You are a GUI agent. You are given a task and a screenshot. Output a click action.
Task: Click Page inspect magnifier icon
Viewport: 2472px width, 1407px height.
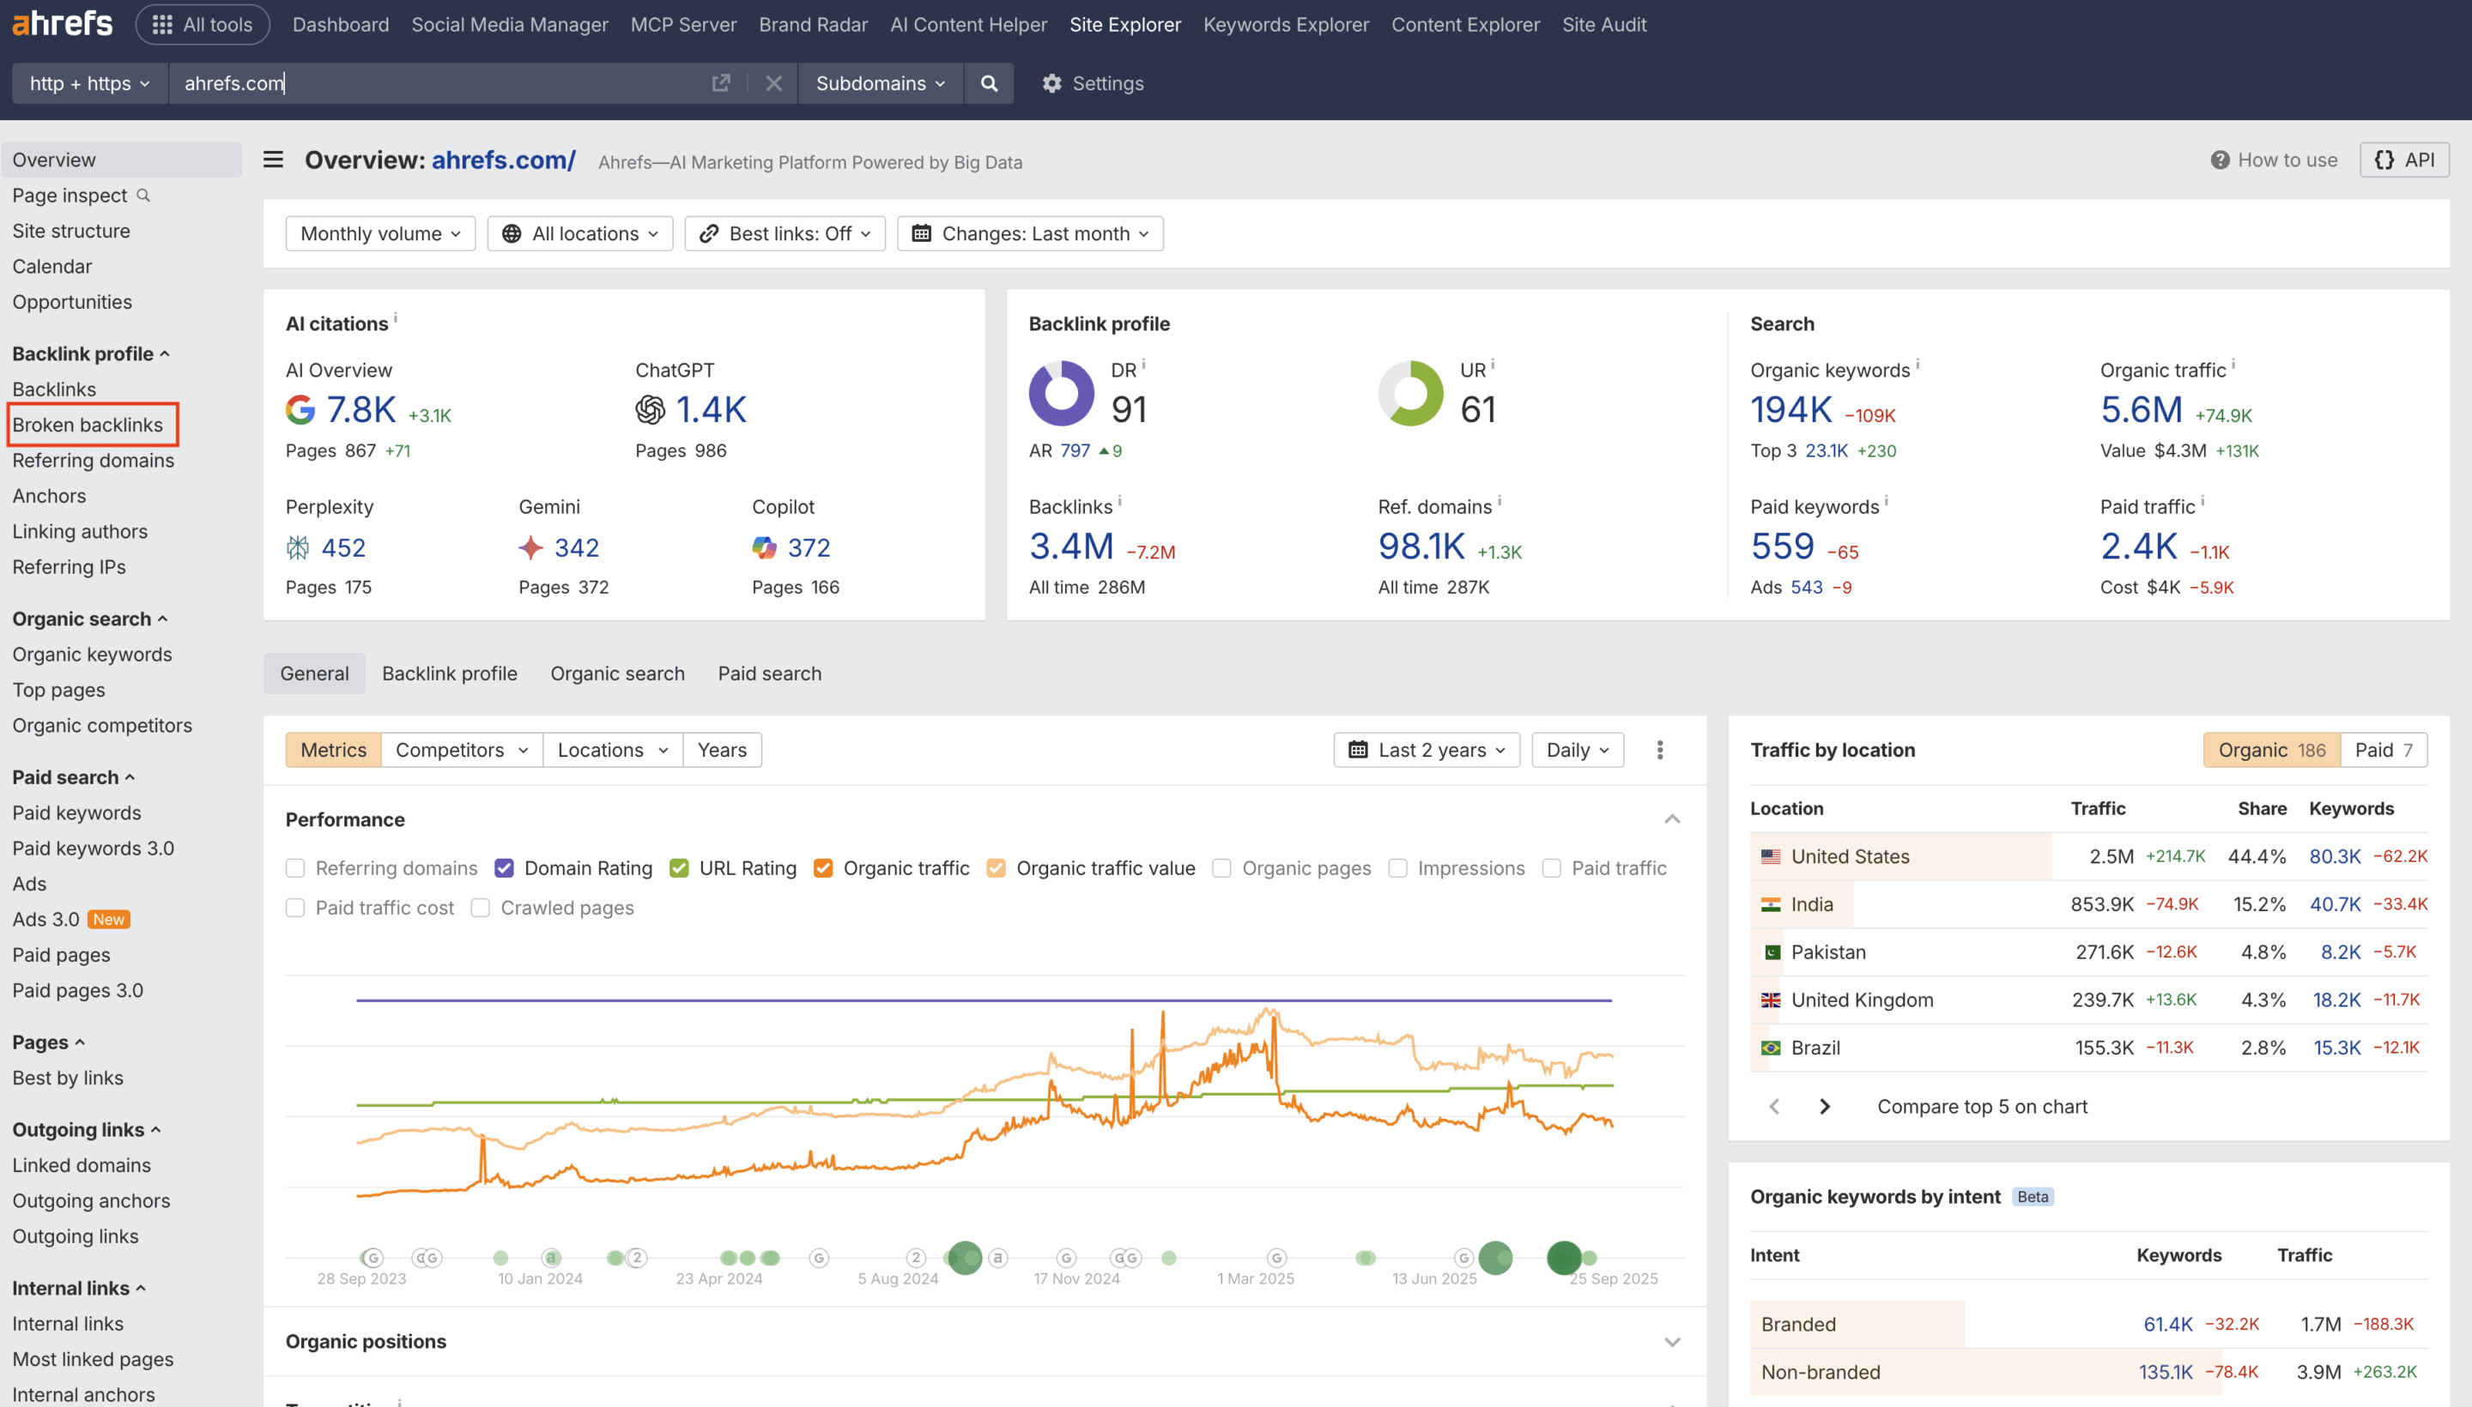[x=144, y=196]
